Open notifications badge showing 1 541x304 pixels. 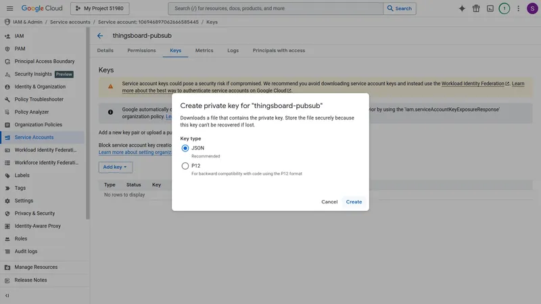click(504, 8)
